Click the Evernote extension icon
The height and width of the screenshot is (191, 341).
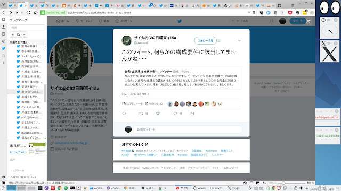(x=297, y=13)
